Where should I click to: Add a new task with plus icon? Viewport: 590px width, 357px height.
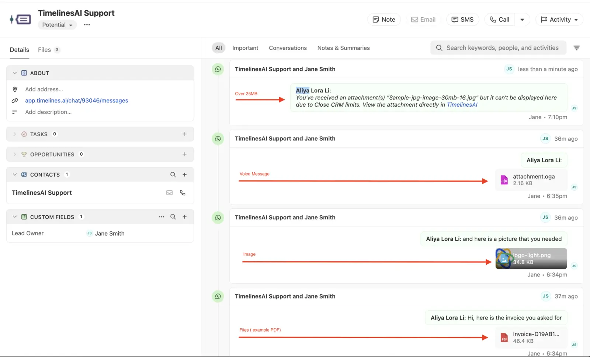(x=185, y=134)
